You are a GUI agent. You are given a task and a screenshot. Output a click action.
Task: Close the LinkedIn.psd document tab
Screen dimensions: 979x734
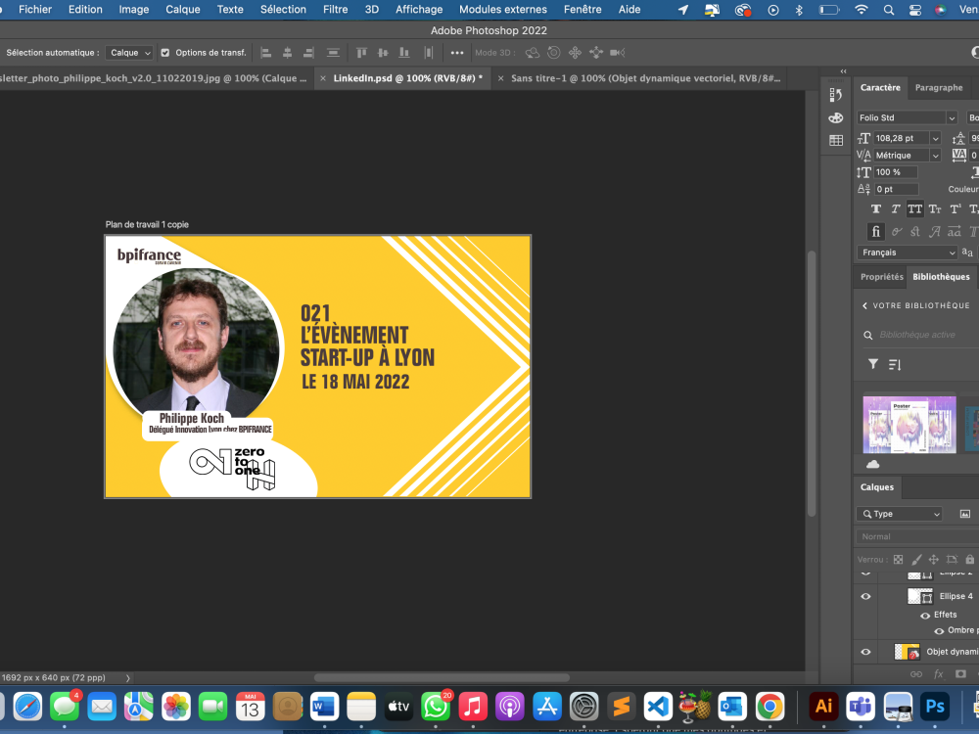click(x=323, y=78)
